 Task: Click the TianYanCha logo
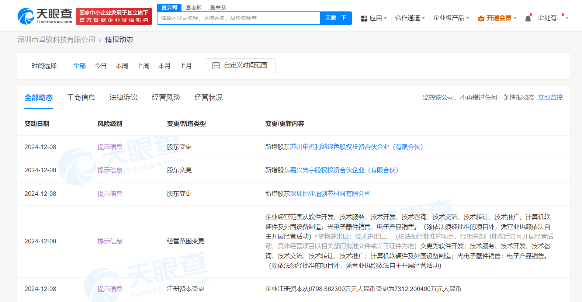click(45, 16)
